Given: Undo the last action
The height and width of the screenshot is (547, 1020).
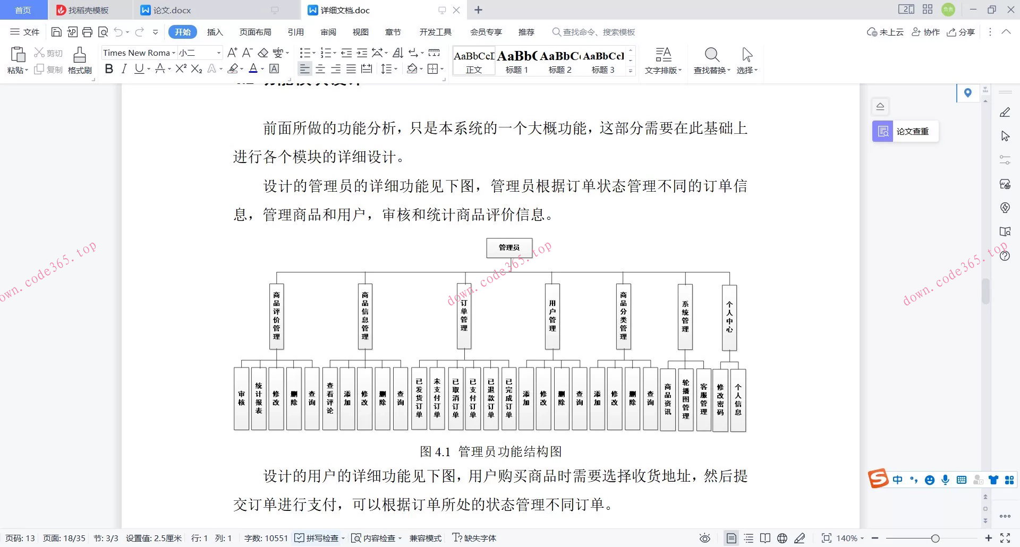Looking at the screenshot, I should (x=118, y=32).
